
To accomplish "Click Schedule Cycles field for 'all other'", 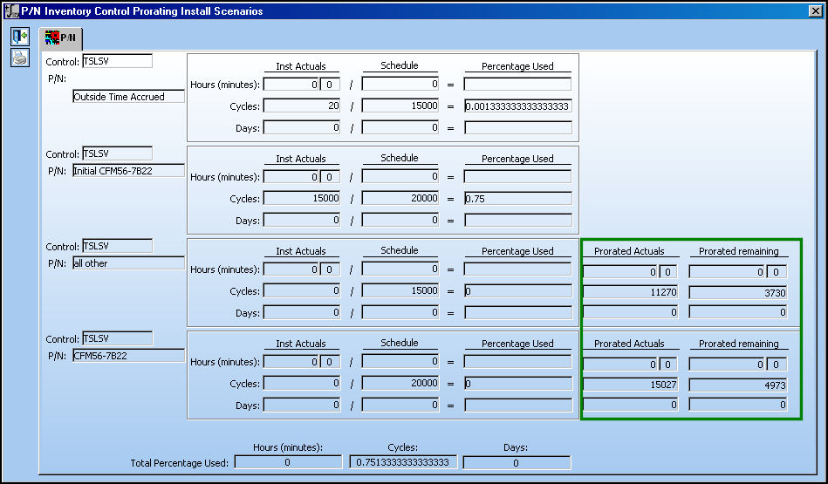I will pos(400,290).
